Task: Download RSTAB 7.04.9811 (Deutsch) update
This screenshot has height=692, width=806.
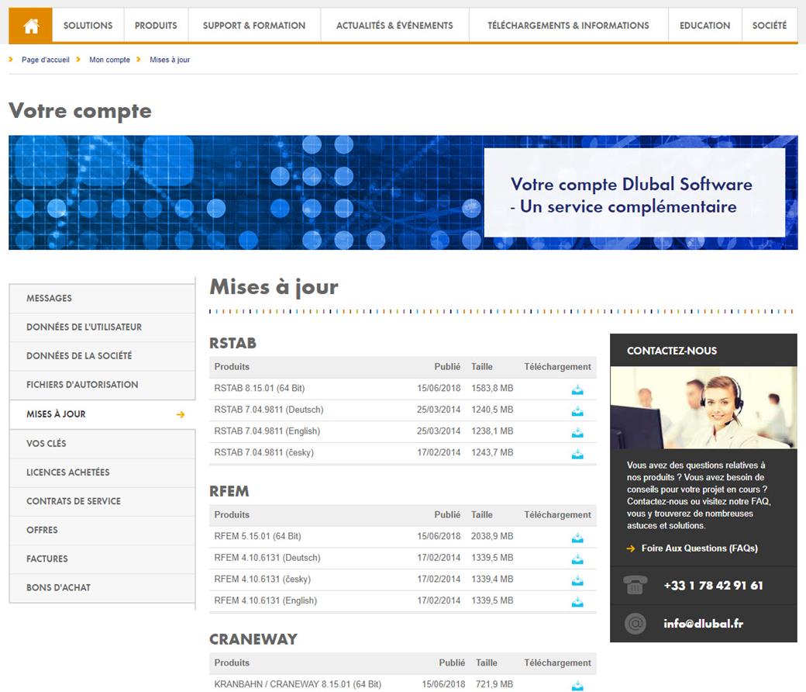Action: point(577,410)
